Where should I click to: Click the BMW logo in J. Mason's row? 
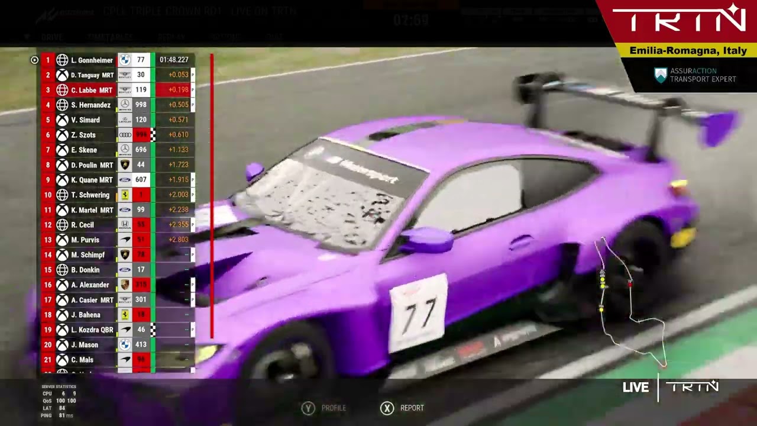pyautogui.click(x=125, y=345)
